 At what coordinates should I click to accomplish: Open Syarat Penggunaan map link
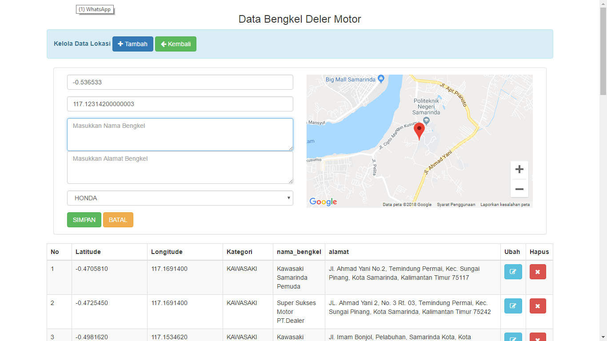pos(456,205)
